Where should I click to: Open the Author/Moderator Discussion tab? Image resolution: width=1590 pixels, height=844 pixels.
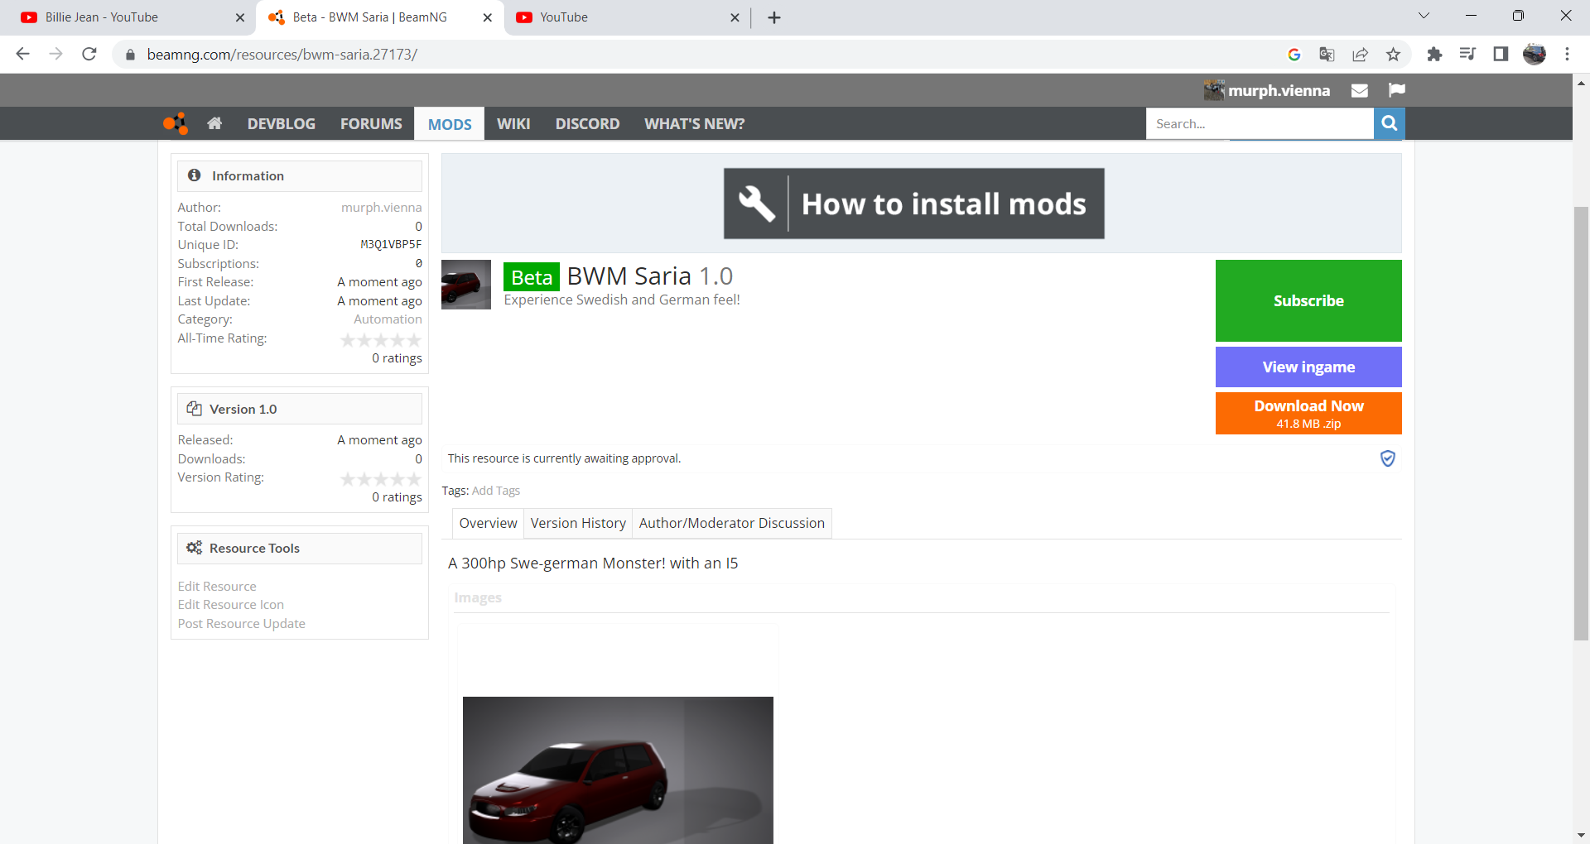coord(732,523)
